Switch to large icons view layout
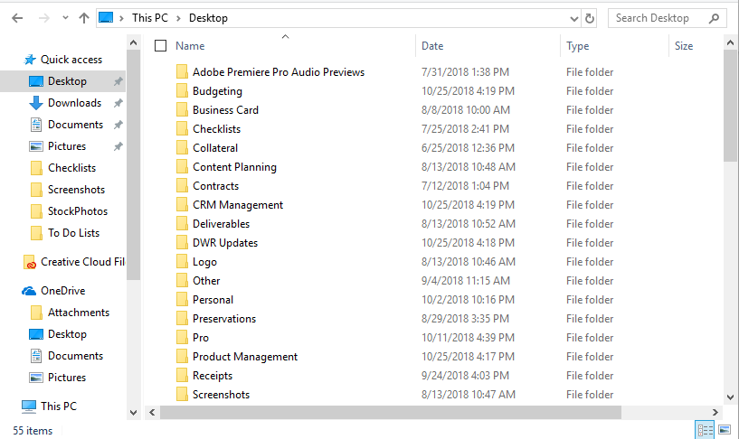 [725, 430]
